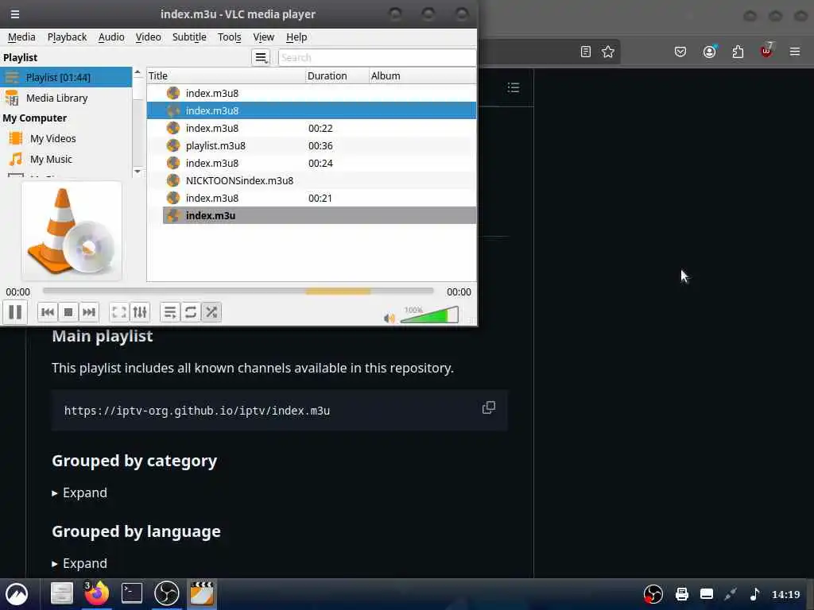The image size is (814, 610).
Task: Open printer tray icon
Action: [681, 594]
